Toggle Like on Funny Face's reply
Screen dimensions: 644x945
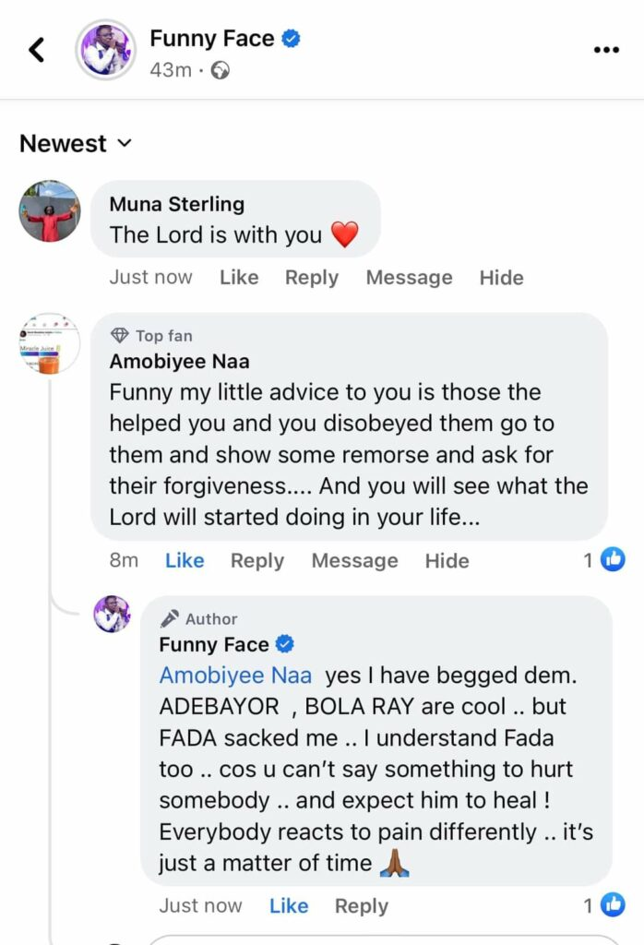point(289,906)
